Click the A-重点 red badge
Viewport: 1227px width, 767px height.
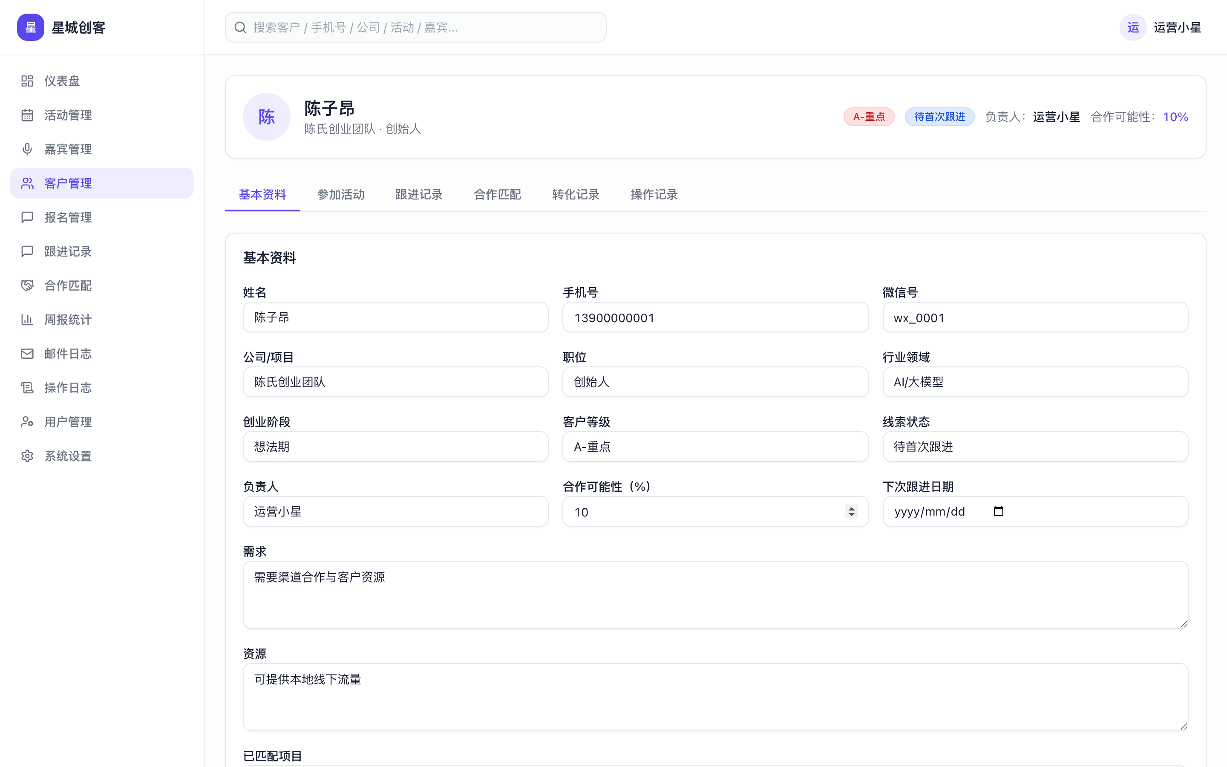pyautogui.click(x=869, y=117)
